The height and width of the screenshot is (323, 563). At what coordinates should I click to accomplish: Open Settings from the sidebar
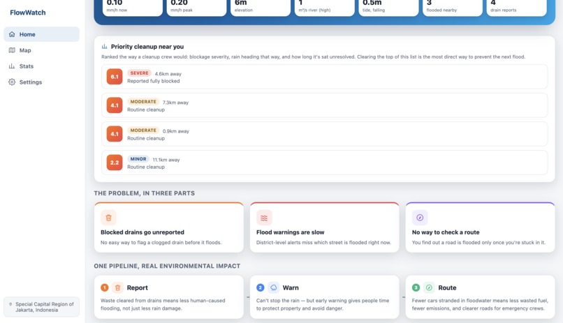pos(41,82)
